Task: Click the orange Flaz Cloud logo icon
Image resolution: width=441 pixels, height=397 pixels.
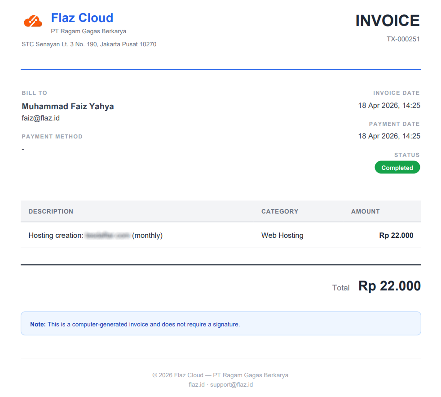Action: 33,21
